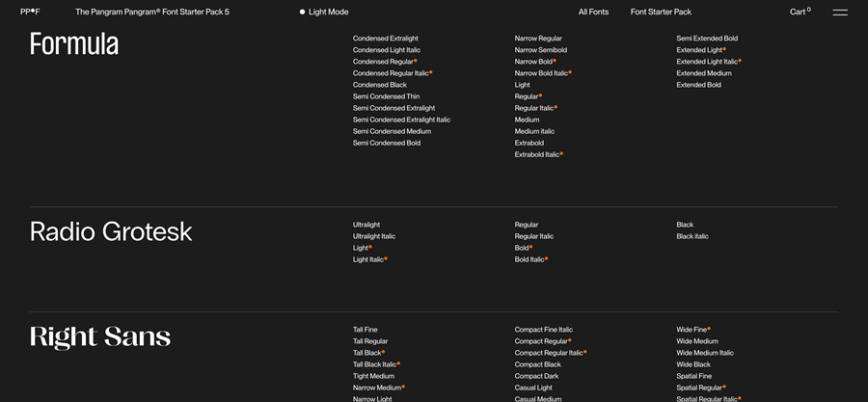The height and width of the screenshot is (402, 868).
Task: Select Right Sans Compact Dark
Action: pos(536,376)
